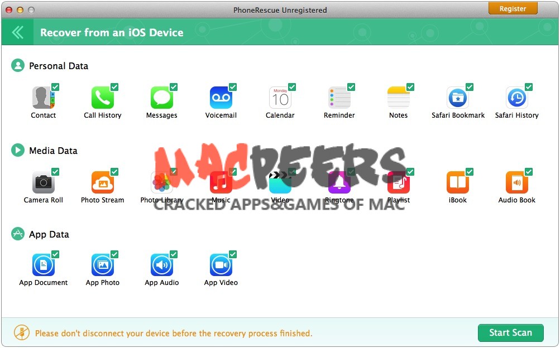
Task: Click the 'Safari Bookmark' label text
Action: (458, 115)
